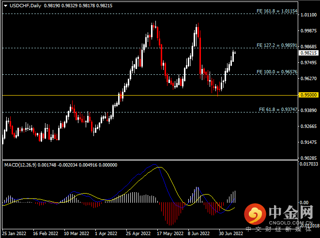Click the MACD scale value 0.017033
This screenshot has height=238, width=320.
click(x=309, y=164)
